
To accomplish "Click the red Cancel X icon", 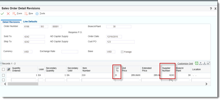I will [x=8, y=14].
